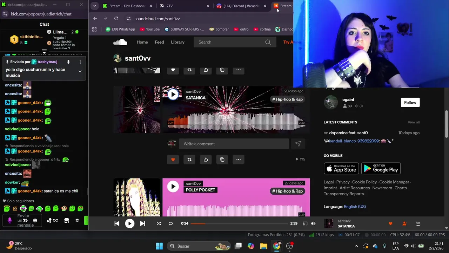
Task: Unlike SATANICA with the orange heart below the waveform
Action: point(173,160)
